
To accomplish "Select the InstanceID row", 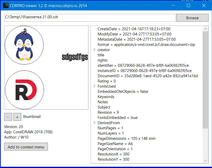I will pos(144,71).
